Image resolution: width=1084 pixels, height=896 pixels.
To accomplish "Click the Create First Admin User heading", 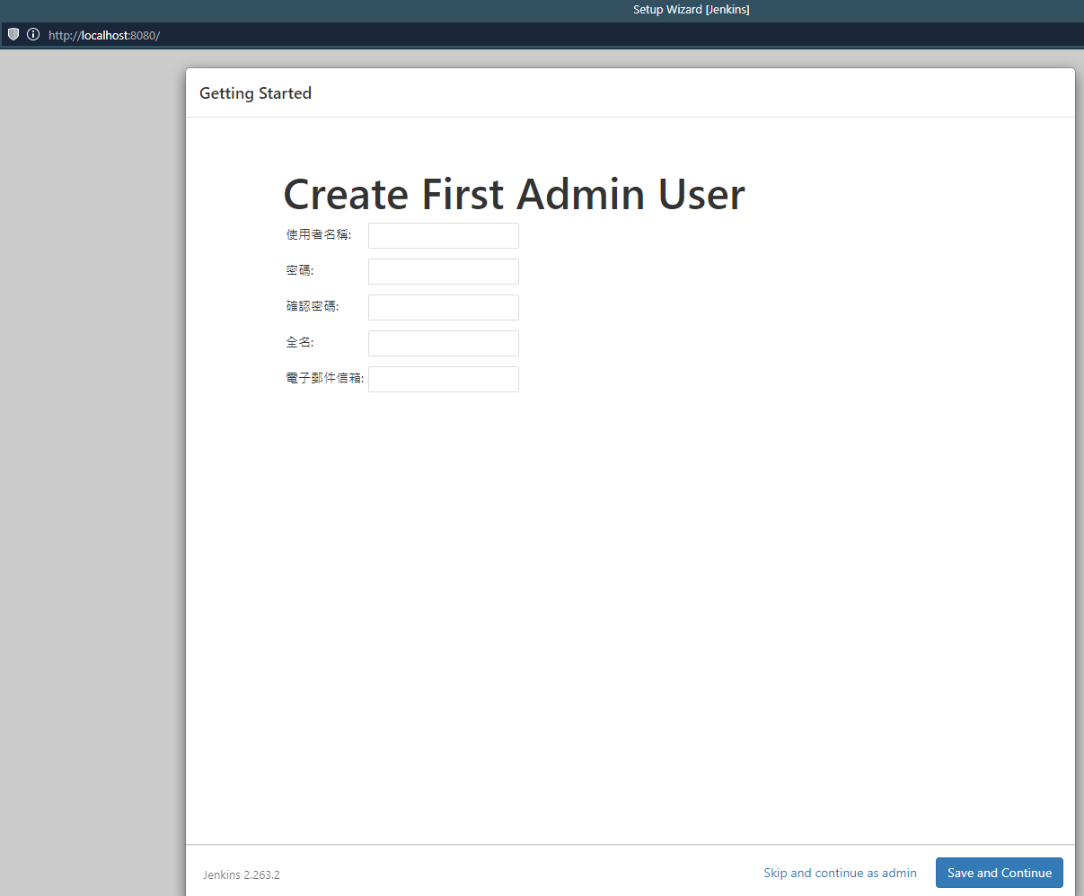I will (515, 194).
